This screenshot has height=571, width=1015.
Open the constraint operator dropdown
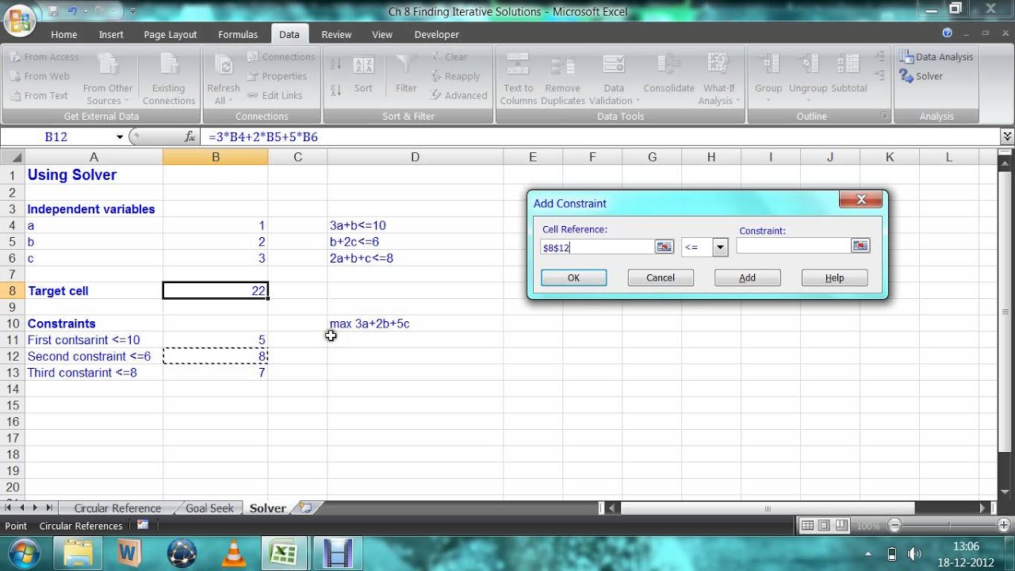pos(720,247)
